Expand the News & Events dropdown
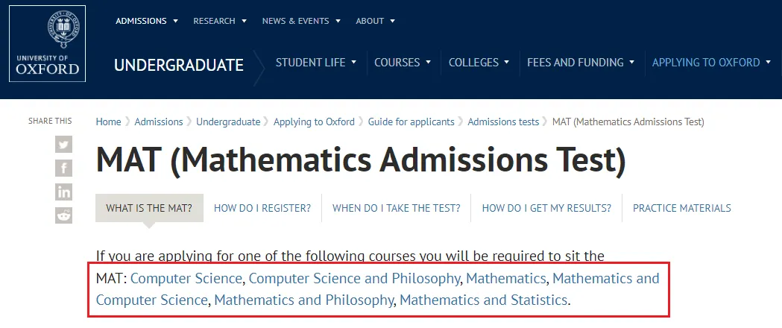Viewport: 782px width, 328px height. pyautogui.click(x=300, y=21)
